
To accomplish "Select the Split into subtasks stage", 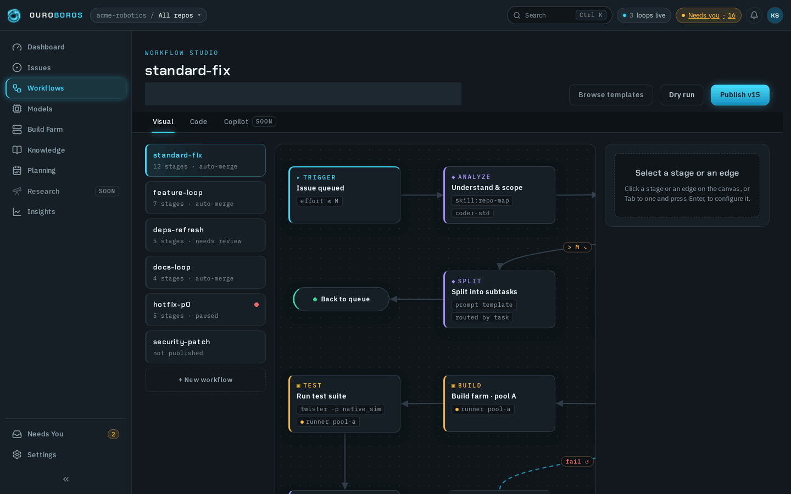I will pos(499,299).
